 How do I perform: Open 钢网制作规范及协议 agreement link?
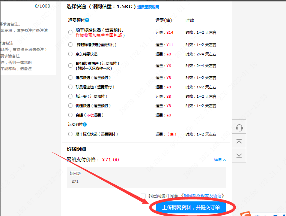(x=203, y=196)
